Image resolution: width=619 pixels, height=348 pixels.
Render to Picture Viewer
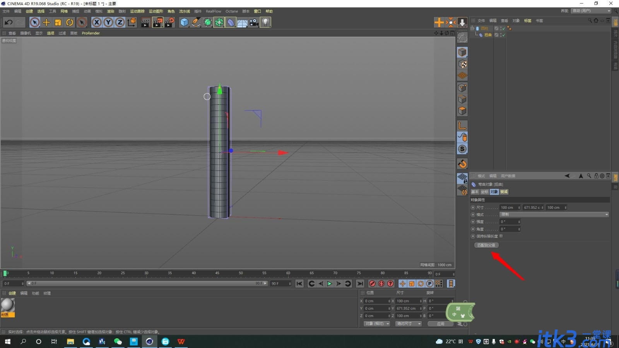point(157,22)
